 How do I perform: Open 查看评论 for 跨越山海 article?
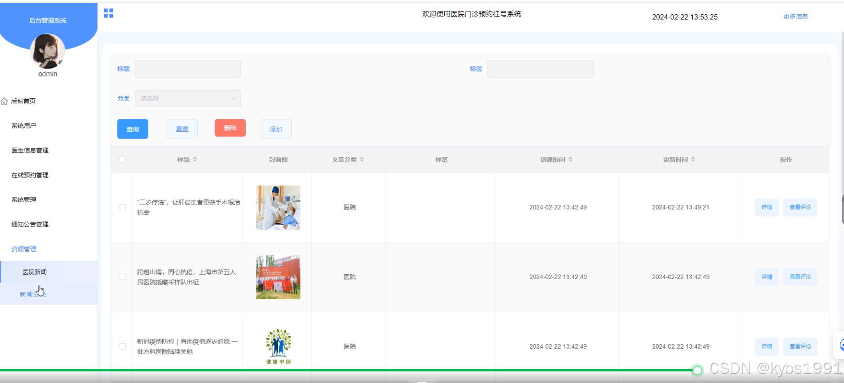coord(800,277)
